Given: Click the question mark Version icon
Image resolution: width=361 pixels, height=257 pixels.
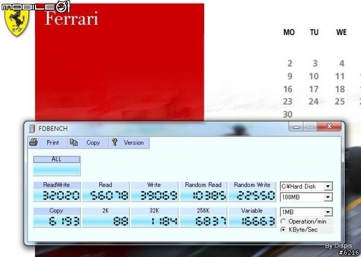Looking at the screenshot, I should coord(115,142).
